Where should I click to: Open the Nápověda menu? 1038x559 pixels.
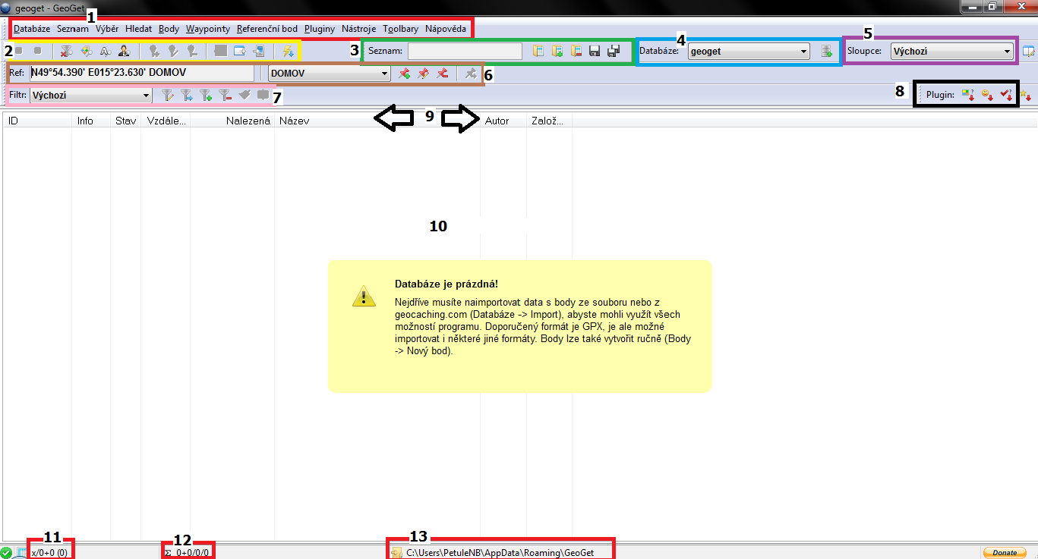tap(446, 29)
